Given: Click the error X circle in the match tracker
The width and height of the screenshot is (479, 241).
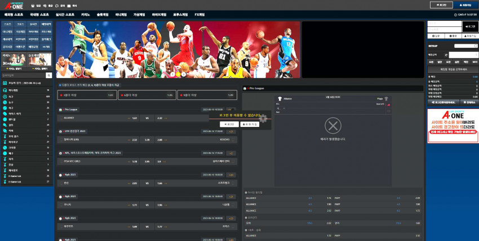Looking at the screenshot, I should pyautogui.click(x=332, y=125).
